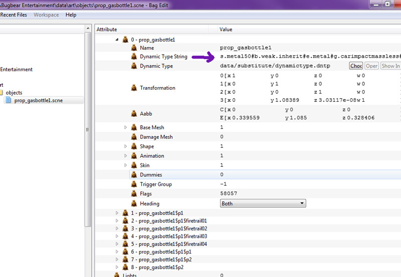
Task: Expand the Shape attribute
Action: [x=125, y=146]
